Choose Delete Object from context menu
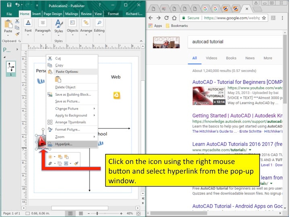Viewport: 290px width, 217px height. point(72,87)
